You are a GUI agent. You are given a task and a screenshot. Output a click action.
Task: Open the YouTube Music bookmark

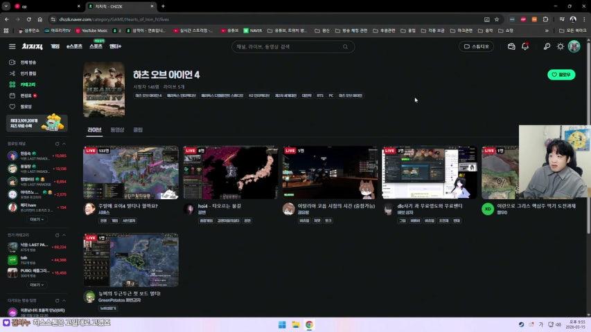click(x=91, y=30)
